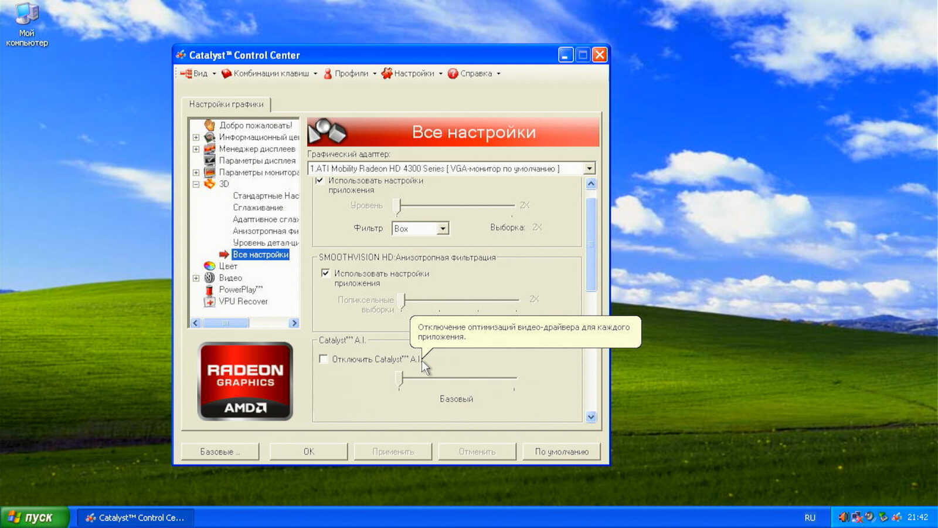Select Все настройки in the tree
This screenshot has width=938, height=528.
pyautogui.click(x=260, y=254)
